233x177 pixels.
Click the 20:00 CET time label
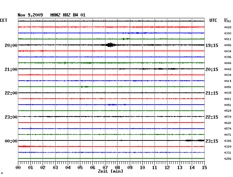pyautogui.click(x=11, y=46)
